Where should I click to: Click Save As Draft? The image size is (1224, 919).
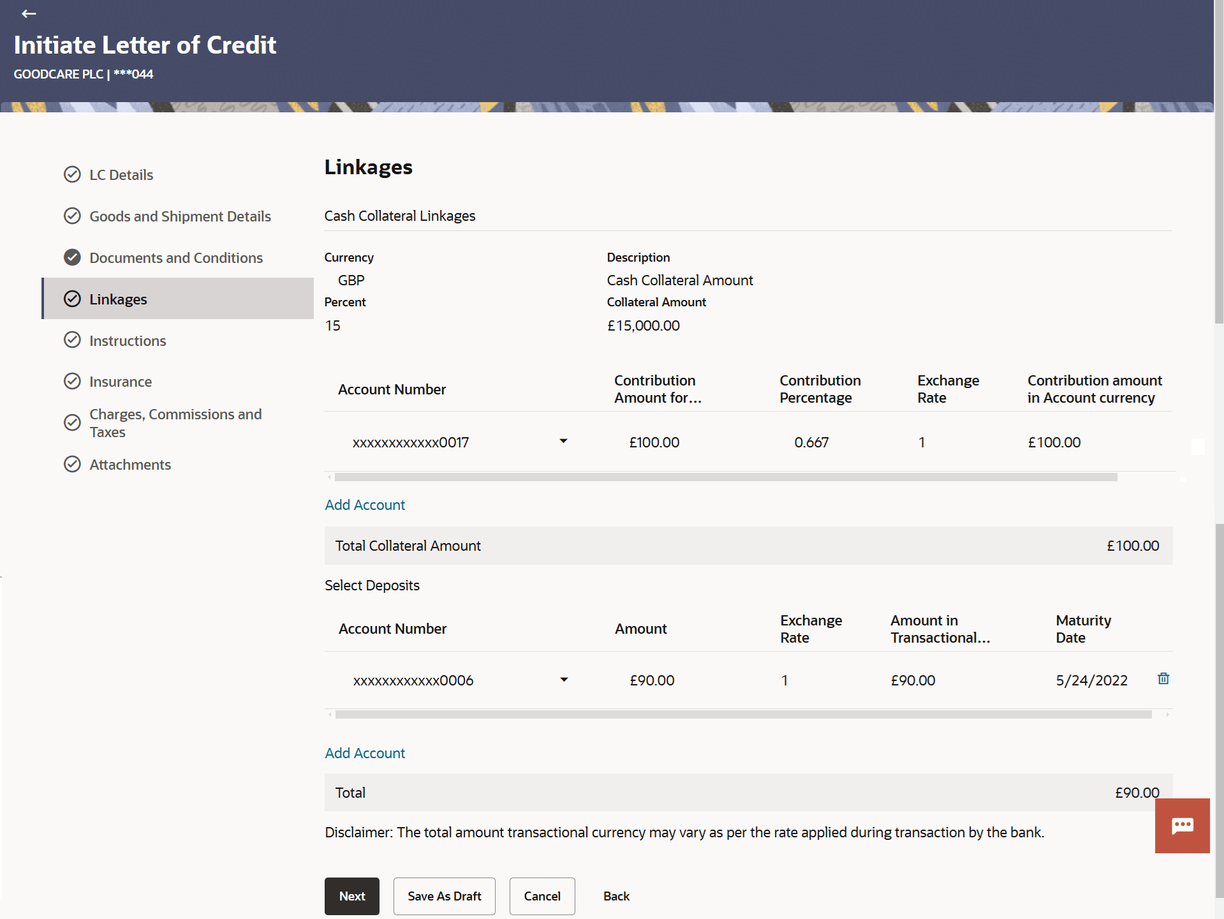click(x=444, y=896)
